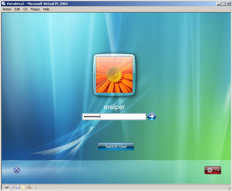Click CD drive status icon in Virtual PC
The width and height of the screenshot is (232, 191).
(12, 187)
